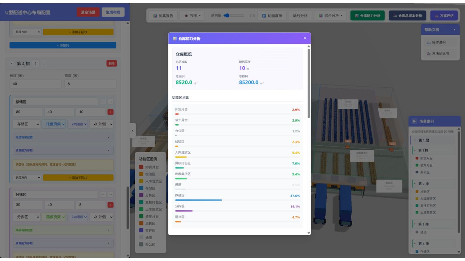465x261 pixels.
Task: Click the icon beside 方法论说明
Action: pyautogui.click(x=429, y=54)
